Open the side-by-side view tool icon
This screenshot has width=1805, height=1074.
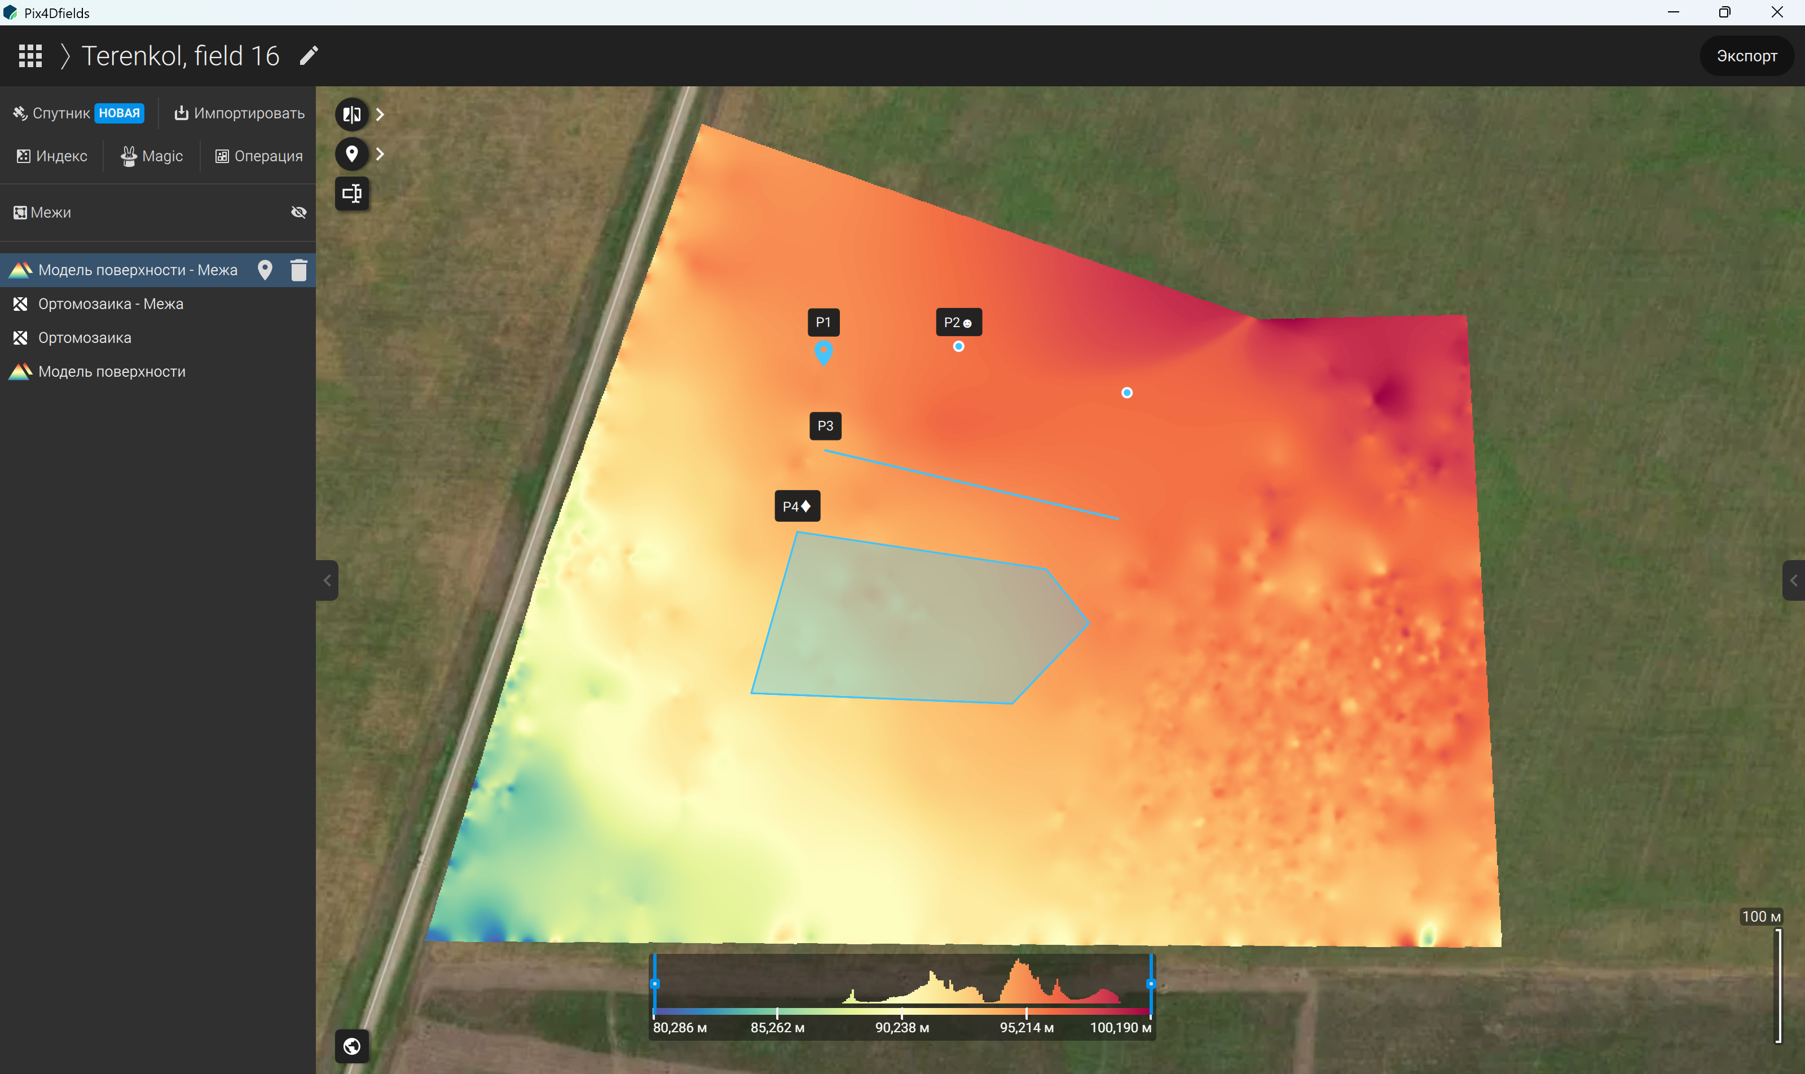click(352, 193)
